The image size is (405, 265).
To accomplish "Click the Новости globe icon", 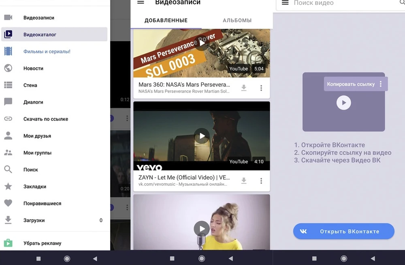I will point(8,68).
